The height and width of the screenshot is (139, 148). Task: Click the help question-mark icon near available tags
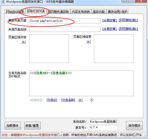(91, 100)
